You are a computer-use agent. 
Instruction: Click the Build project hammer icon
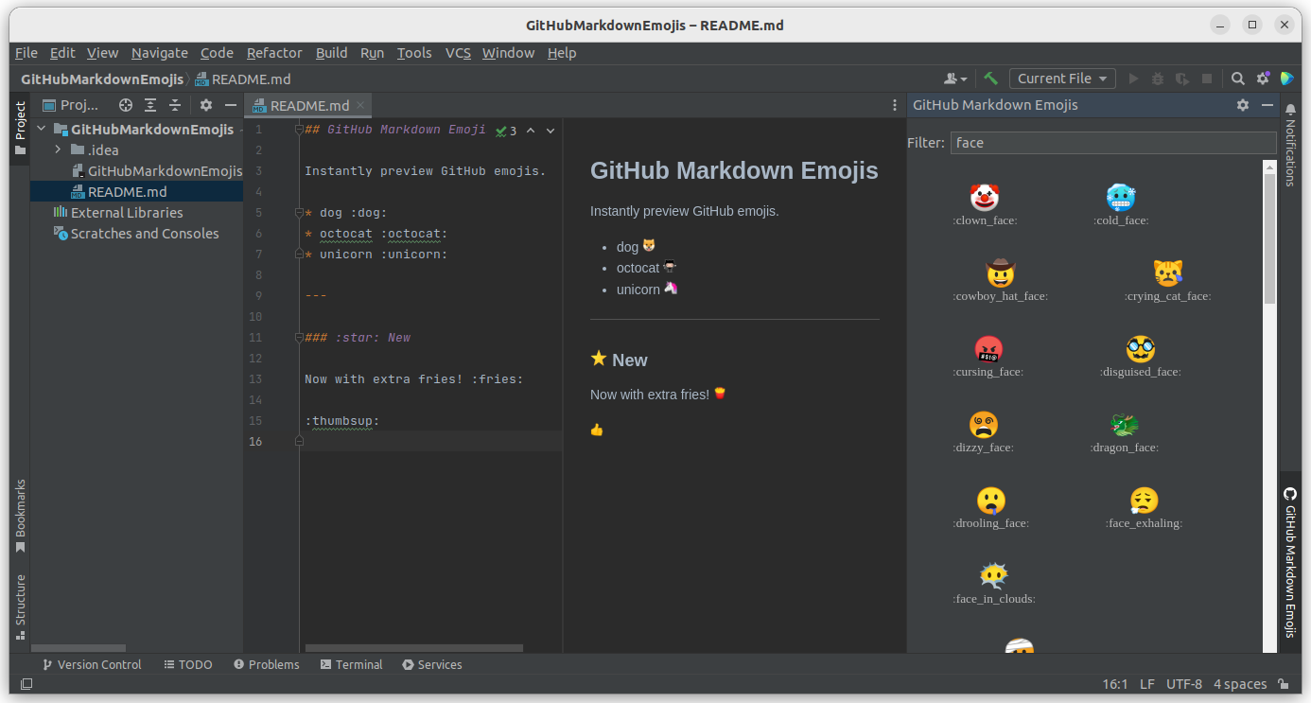[990, 79]
